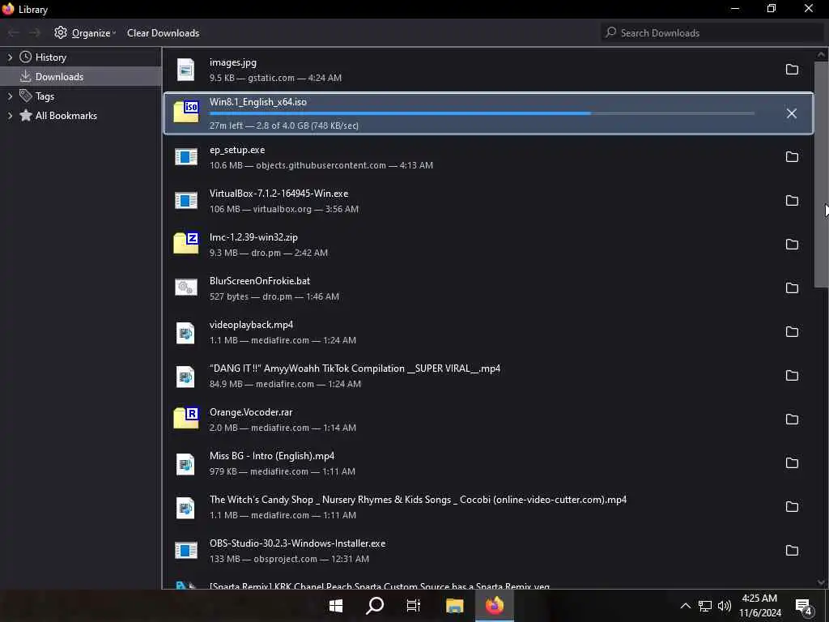This screenshot has width=829, height=622.
Task: Click the Win8.1 download progress bar
Action: [482, 113]
